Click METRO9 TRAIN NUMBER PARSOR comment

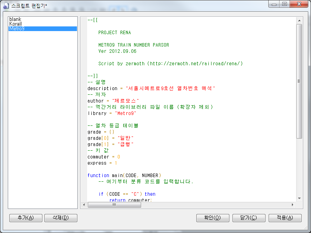[x=134, y=45]
